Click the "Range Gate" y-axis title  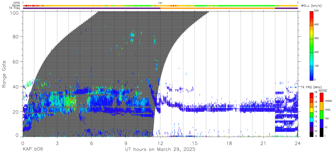[x=4, y=74]
